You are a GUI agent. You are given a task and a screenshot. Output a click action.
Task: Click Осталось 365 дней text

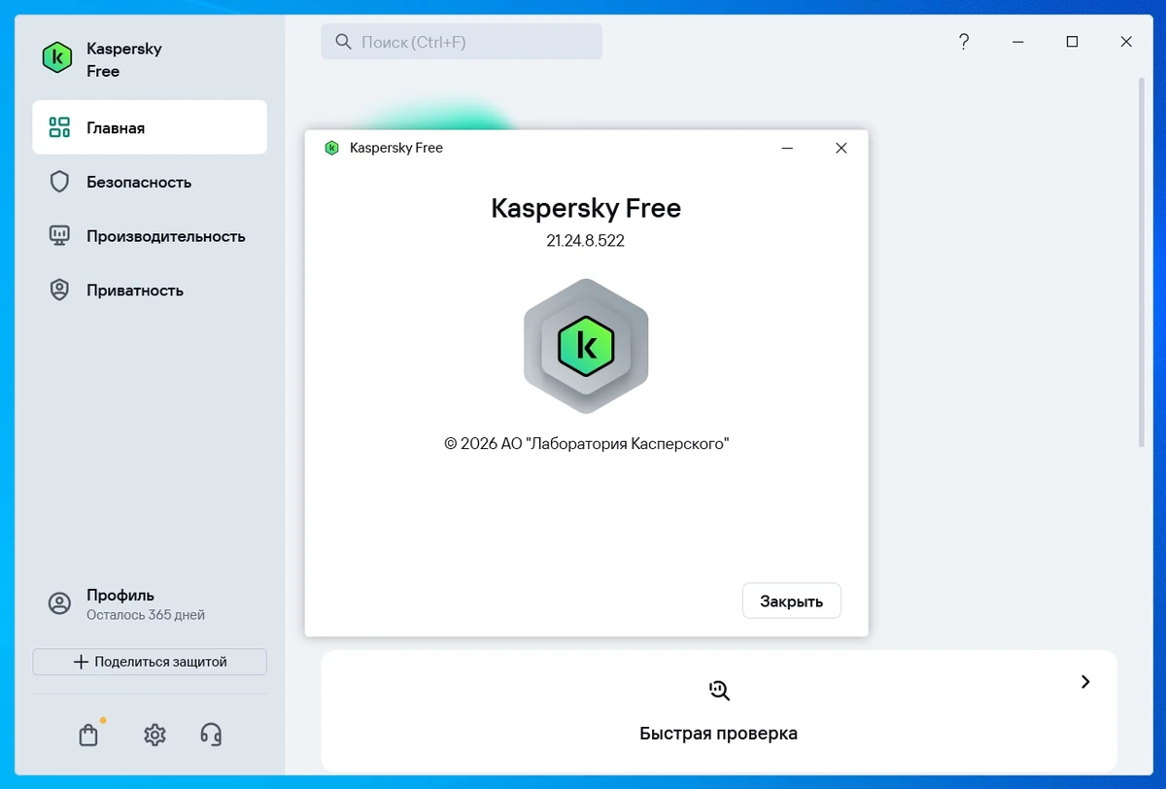146,615
